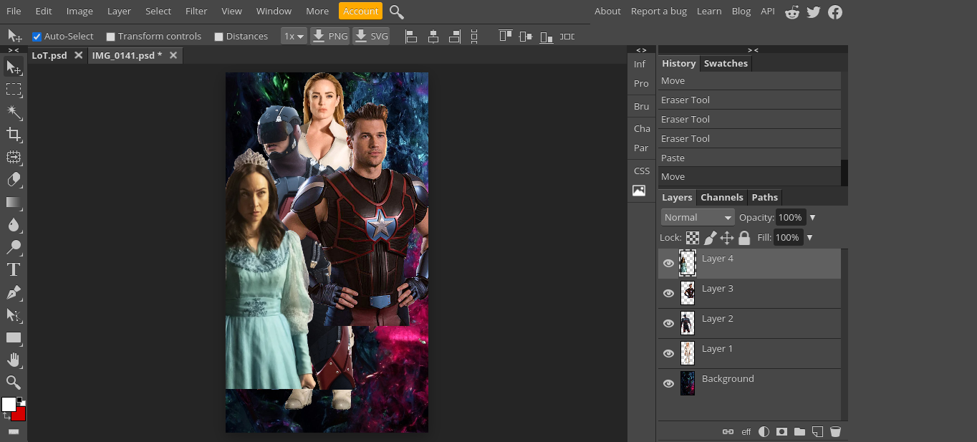Select the Gradient tool
The width and height of the screenshot is (977, 442).
14,202
